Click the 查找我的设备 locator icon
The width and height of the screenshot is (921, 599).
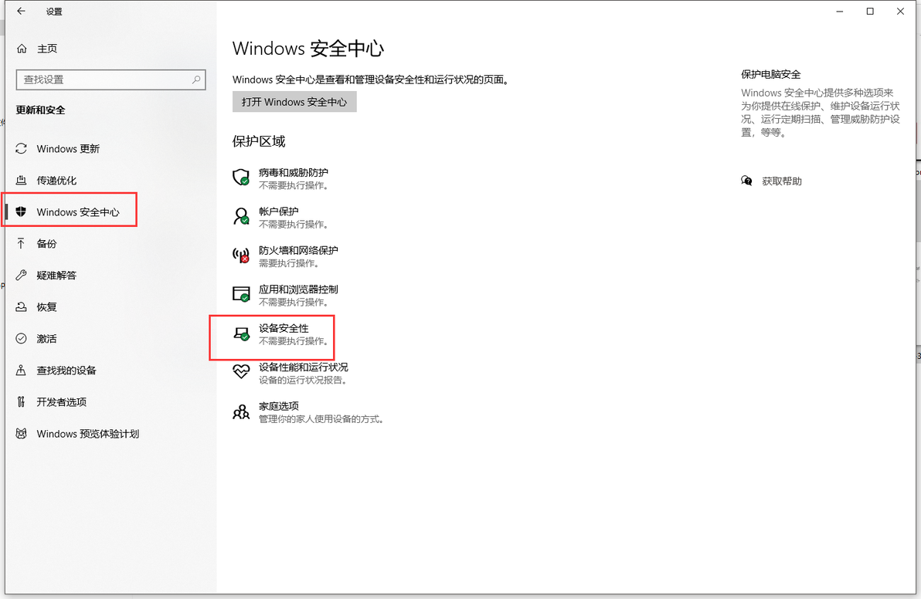[21, 371]
